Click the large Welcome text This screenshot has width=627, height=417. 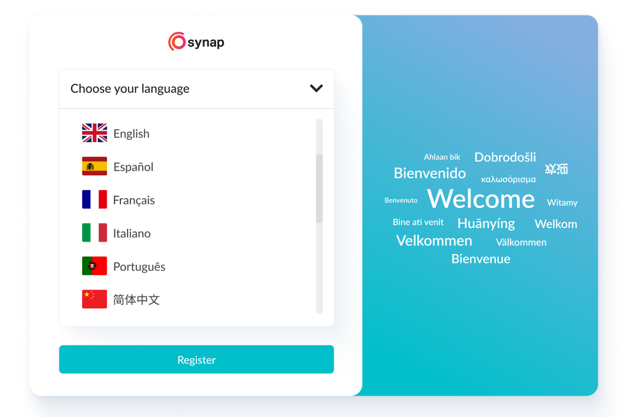tap(481, 199)
